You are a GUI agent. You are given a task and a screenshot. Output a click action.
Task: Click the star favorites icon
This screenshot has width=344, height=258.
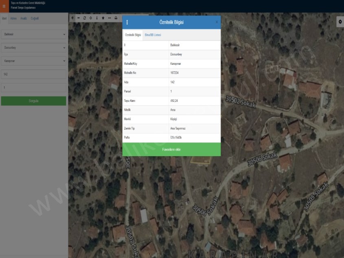coord(103,18)
